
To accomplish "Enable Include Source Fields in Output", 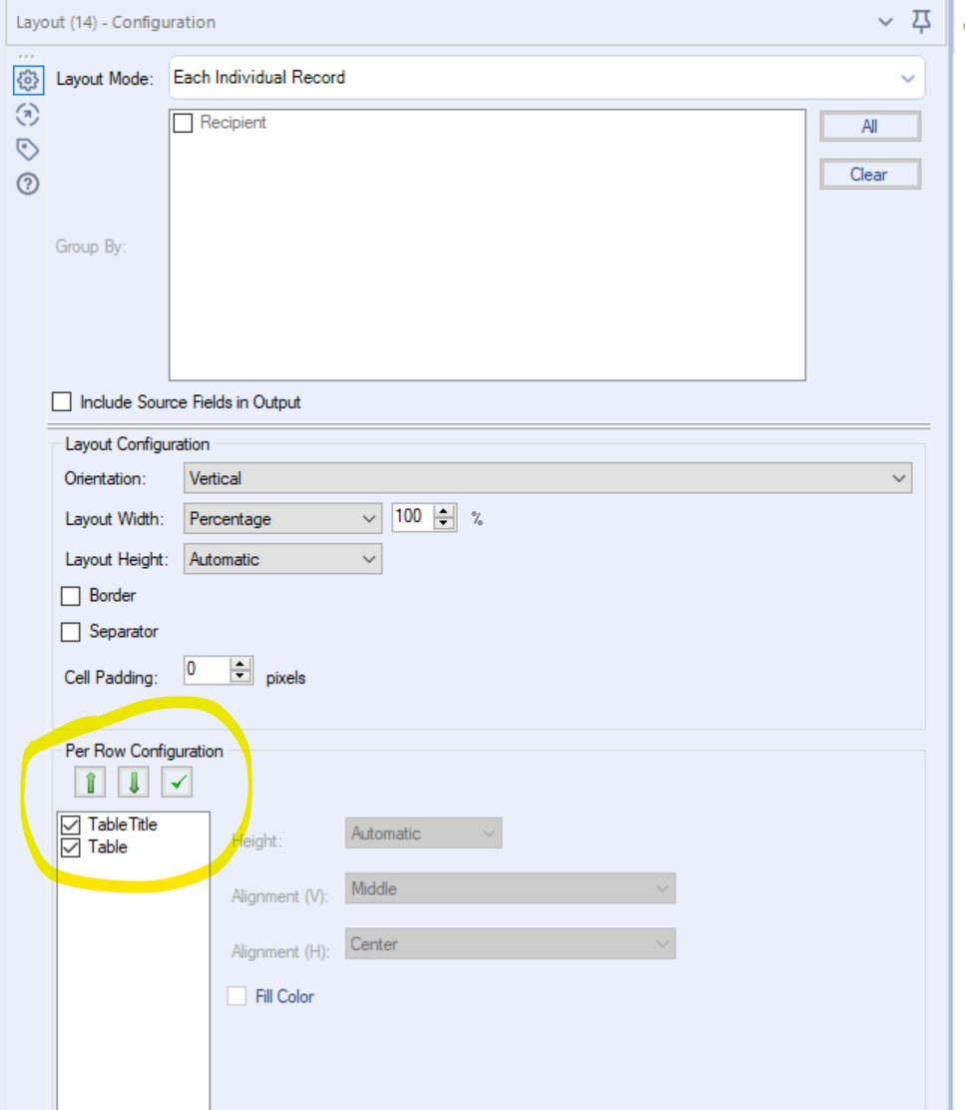I will pyautogui.click(x=60, y=401).
